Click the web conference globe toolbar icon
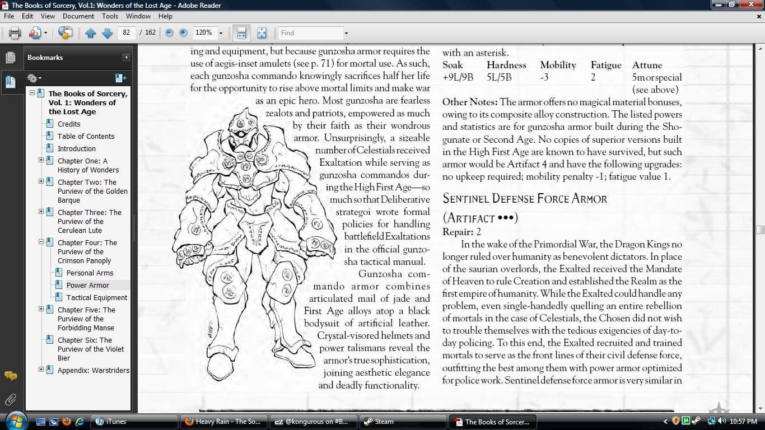 coord(66,33)
